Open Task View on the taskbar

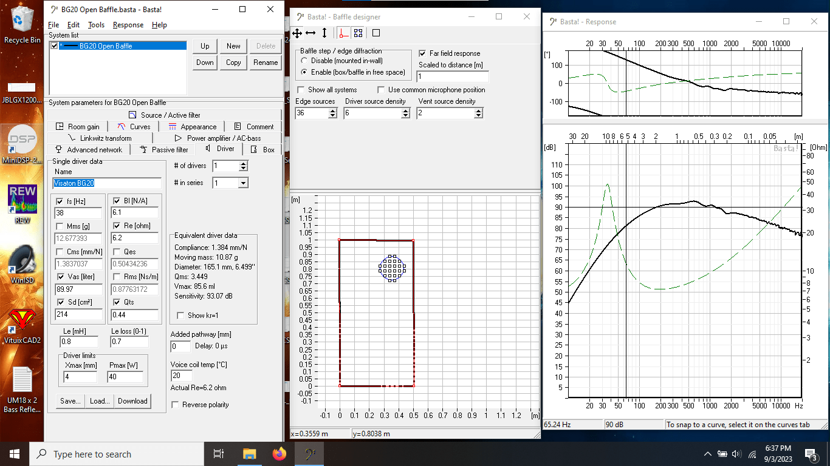pyautogui.click(x=219, y=454)
